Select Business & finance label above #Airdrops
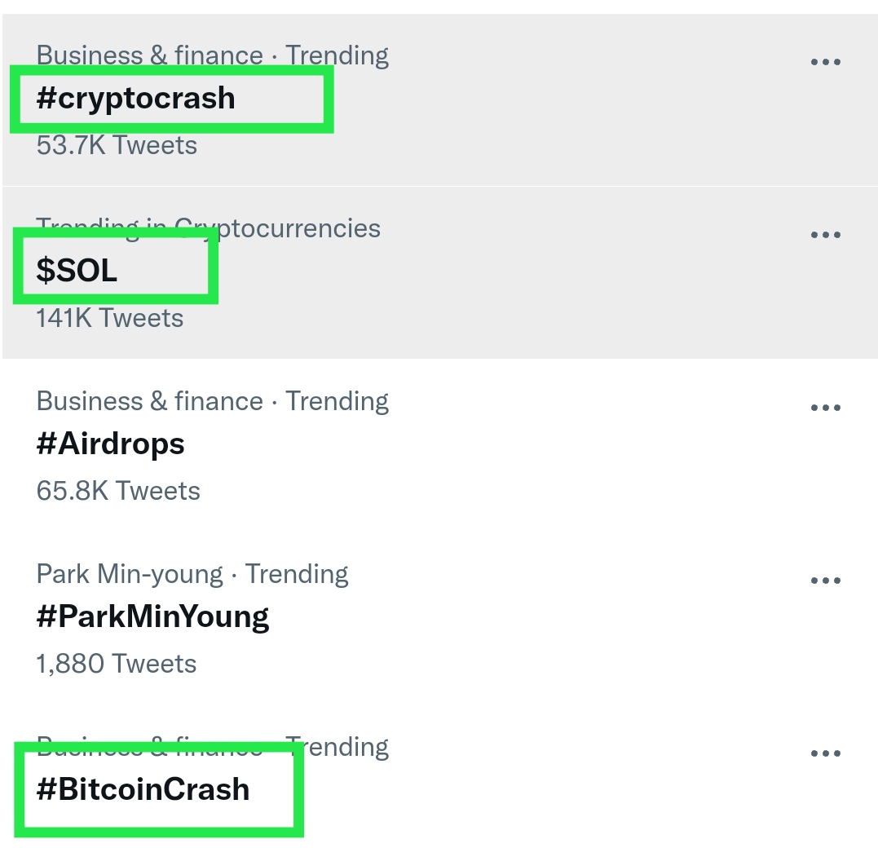 (x=149, y=402)
